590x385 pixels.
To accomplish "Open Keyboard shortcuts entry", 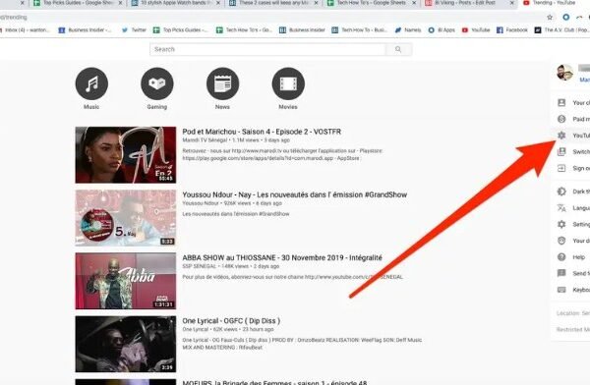I will point(572,290).
